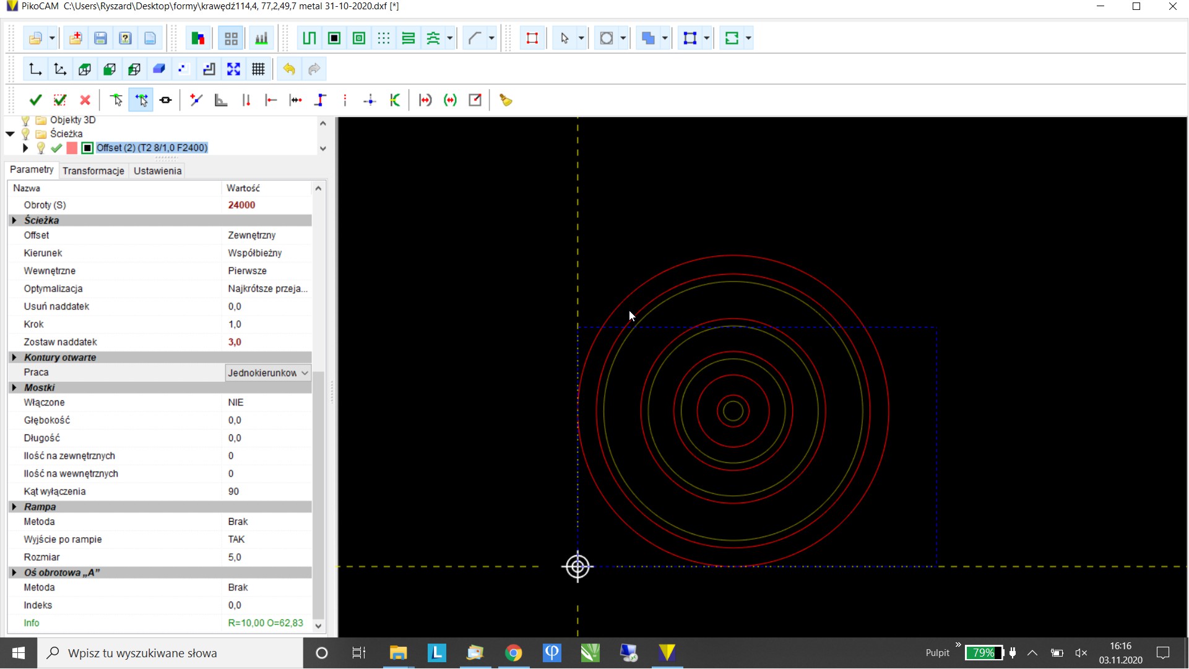Toggle the lightbulb visibility of Offset (2) row
The image size is (1189, 669).
click(x=41, y=148)
